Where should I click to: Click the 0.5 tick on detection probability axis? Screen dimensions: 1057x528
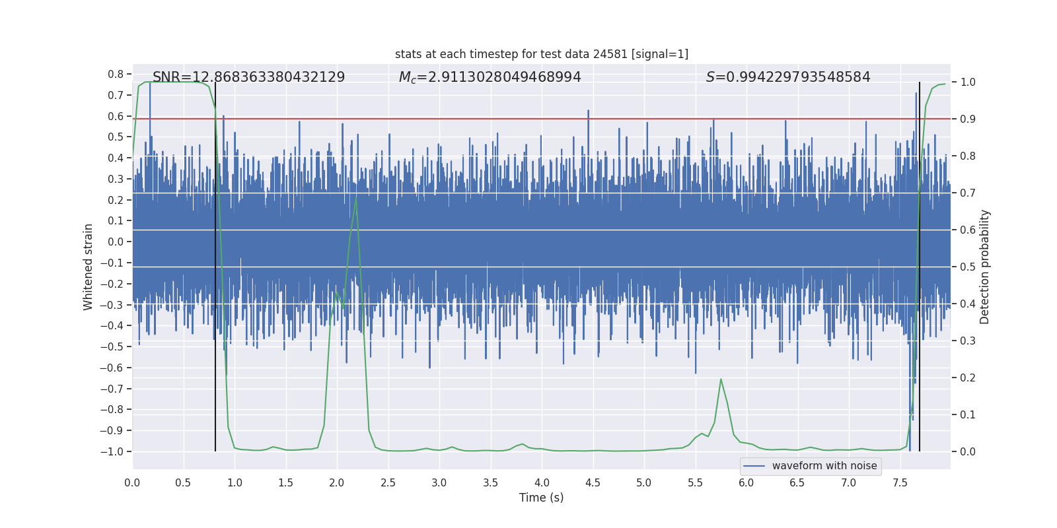point(967,267)
